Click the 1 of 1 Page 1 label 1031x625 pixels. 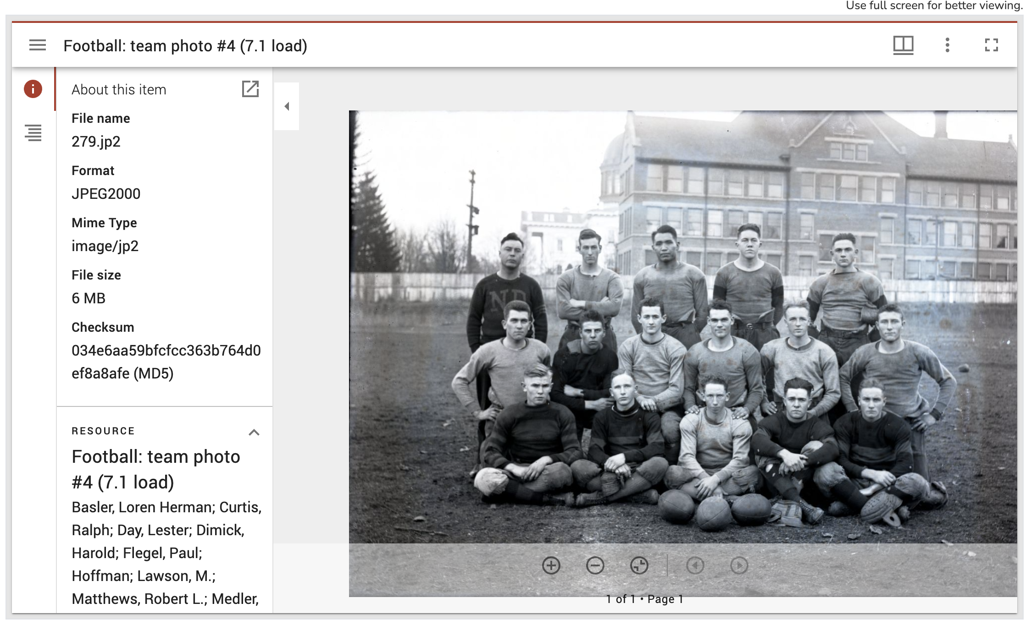(644, 599)
